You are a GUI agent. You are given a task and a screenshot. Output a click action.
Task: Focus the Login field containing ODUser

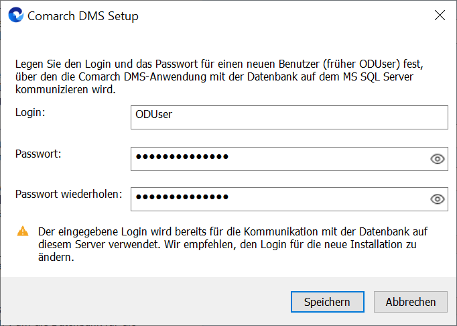click(288, 117)
